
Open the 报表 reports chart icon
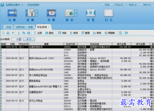coord(69,13)
